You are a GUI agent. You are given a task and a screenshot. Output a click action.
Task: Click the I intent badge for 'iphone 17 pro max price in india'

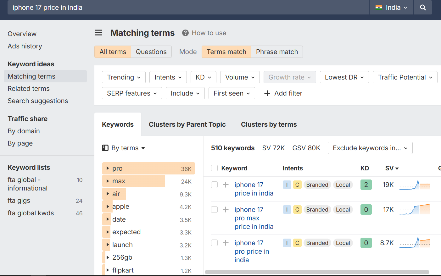click(287, 210)
